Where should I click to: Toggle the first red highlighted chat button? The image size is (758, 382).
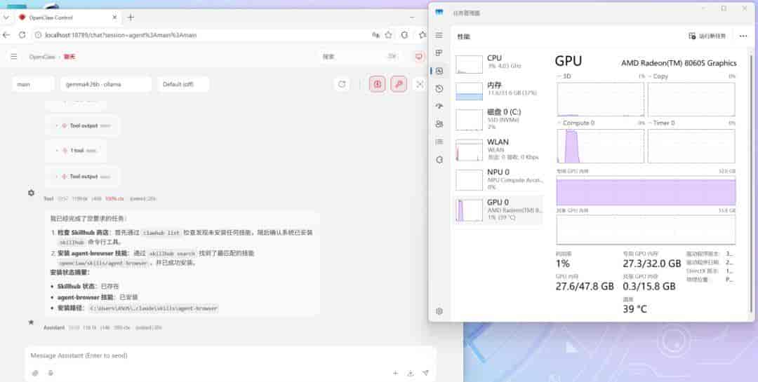(378, 84)
